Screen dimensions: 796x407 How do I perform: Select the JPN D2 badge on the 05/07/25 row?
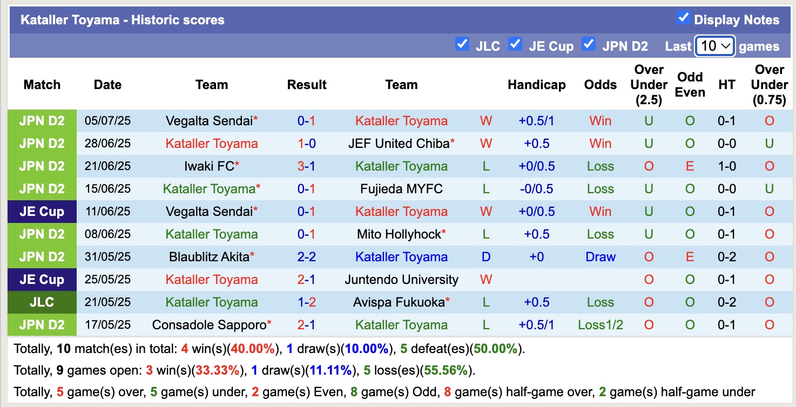tap(42, 121)
